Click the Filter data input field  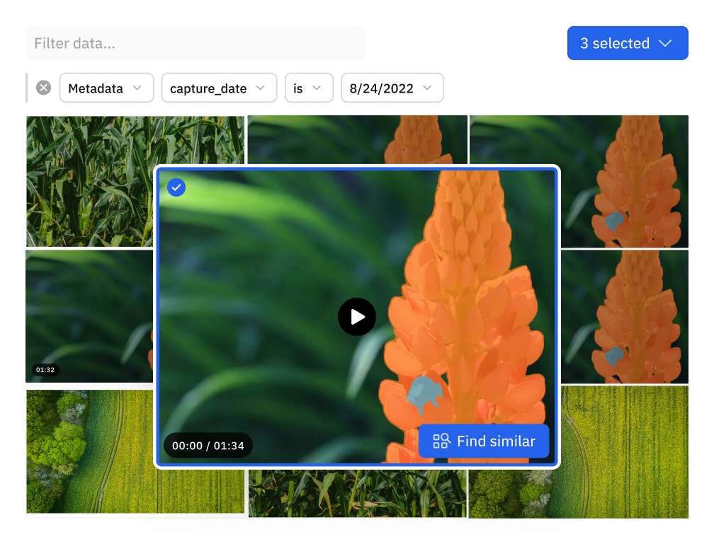click(x=195, y=43)
